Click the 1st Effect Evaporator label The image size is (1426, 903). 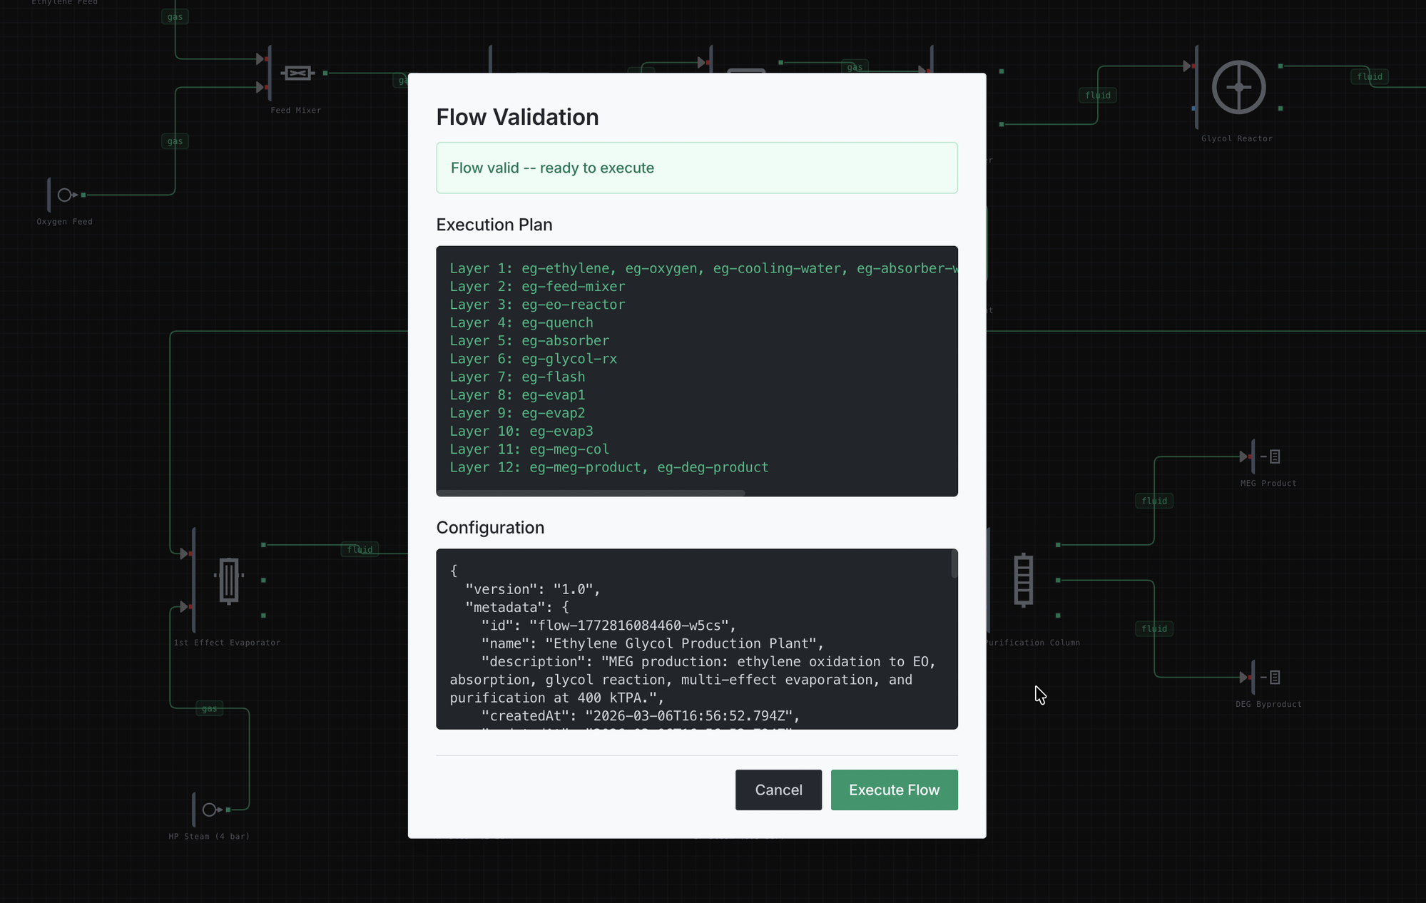click(227, 643)
